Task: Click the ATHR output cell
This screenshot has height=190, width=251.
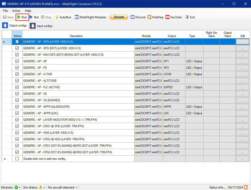Action: point(174,74)
